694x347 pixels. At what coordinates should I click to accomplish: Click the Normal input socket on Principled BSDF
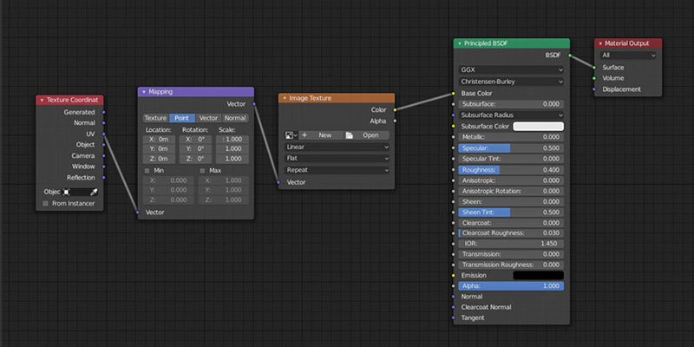(453, 297)
